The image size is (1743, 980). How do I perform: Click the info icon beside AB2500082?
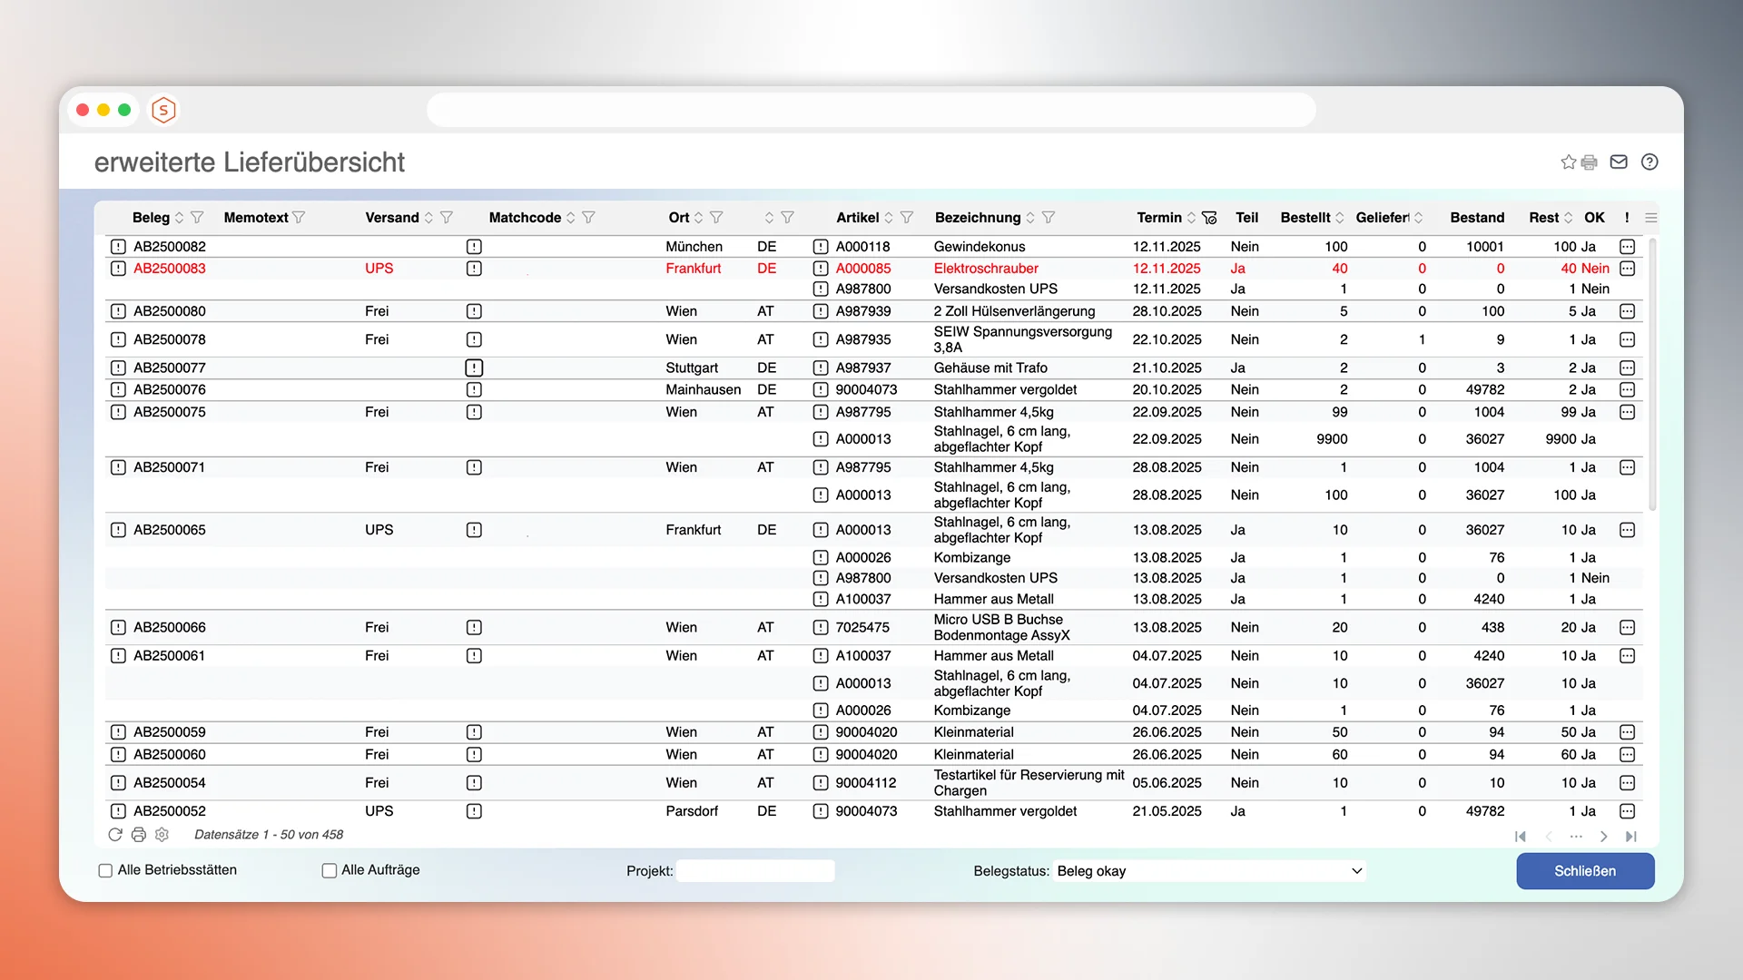click(x=118, y=247)
